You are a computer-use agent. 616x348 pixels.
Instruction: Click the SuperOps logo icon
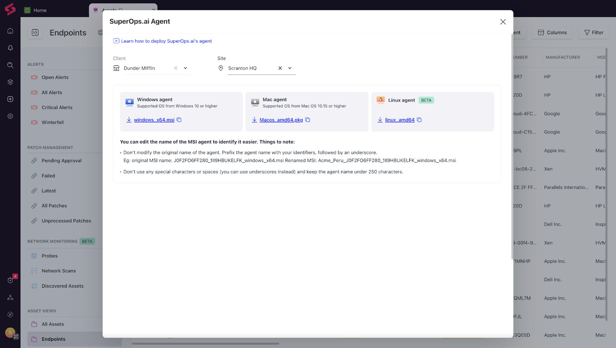point(10,9)
